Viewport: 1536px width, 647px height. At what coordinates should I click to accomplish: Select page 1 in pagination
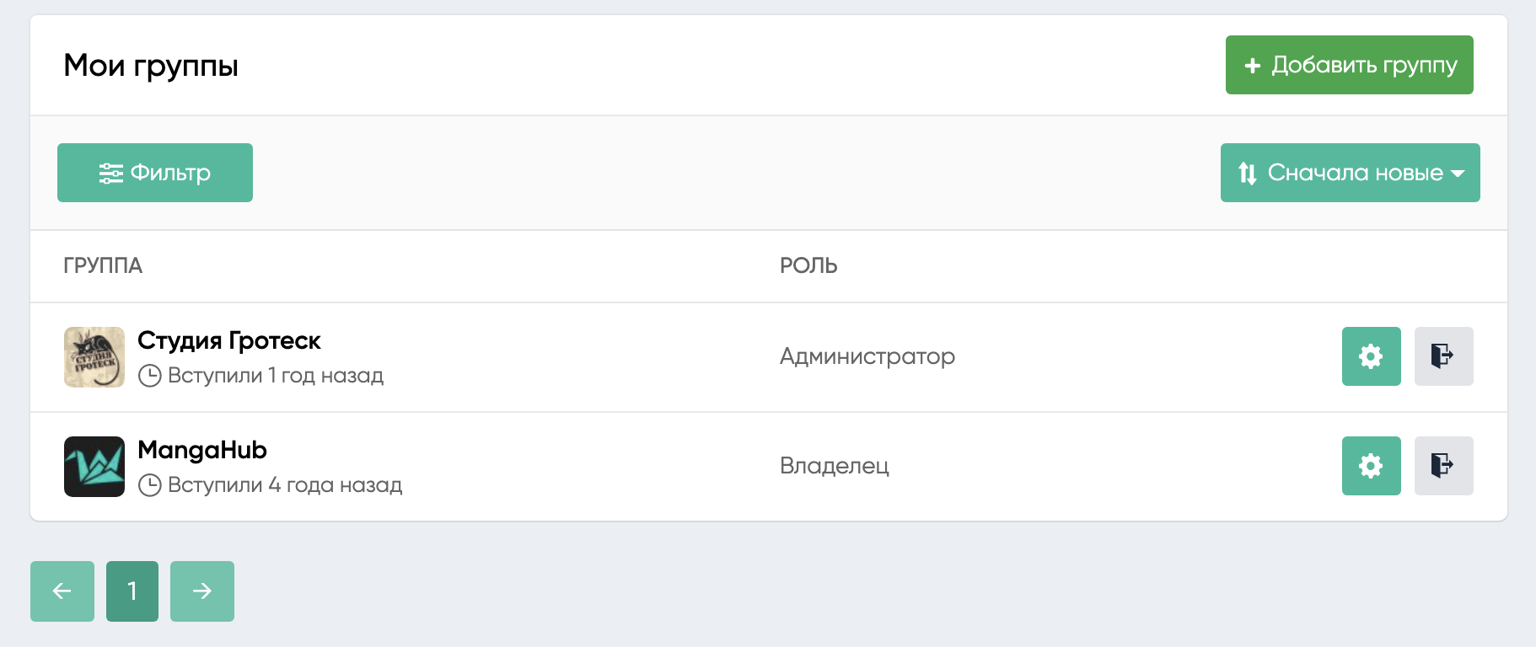click(132, 591)
